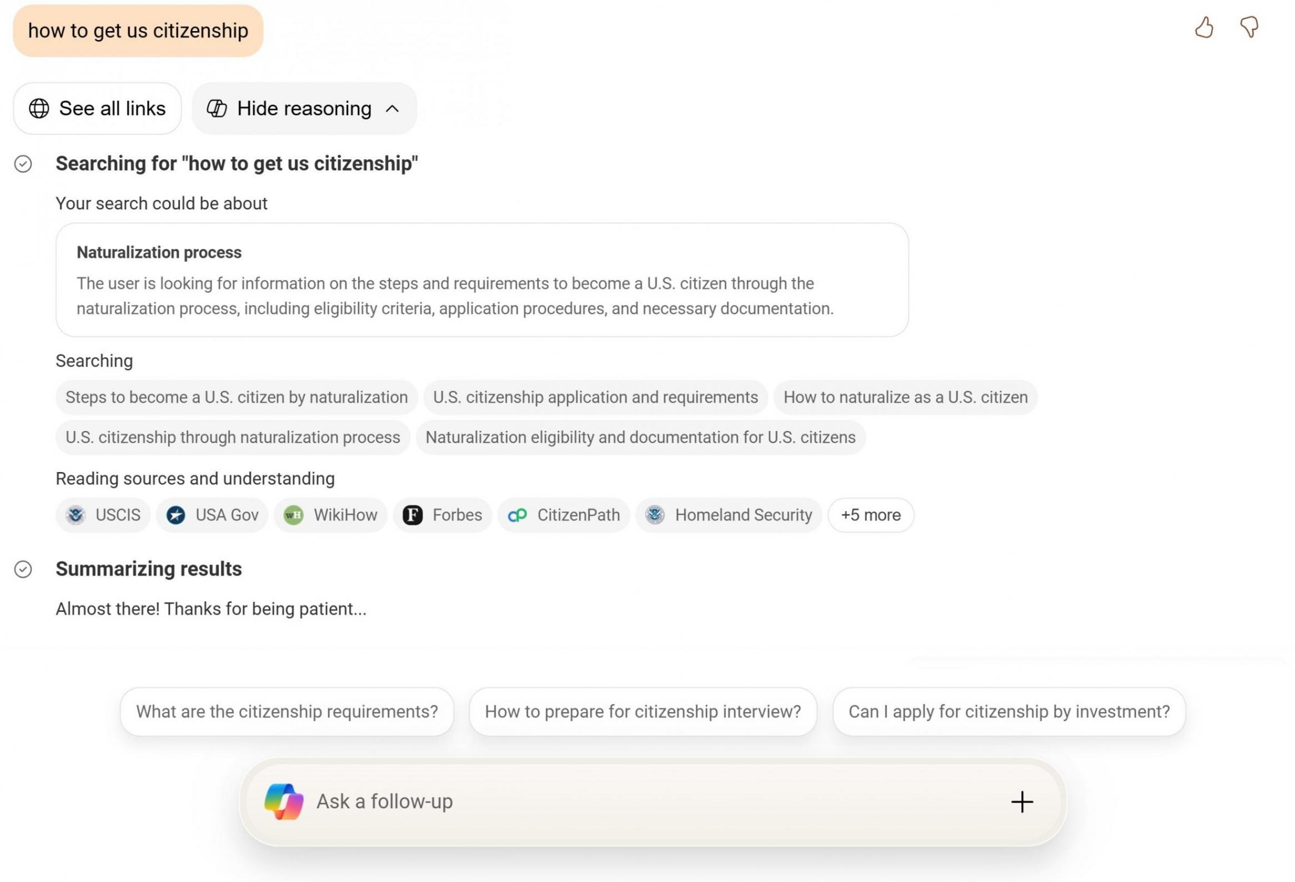Click the Summarizing results check circle

23,569
